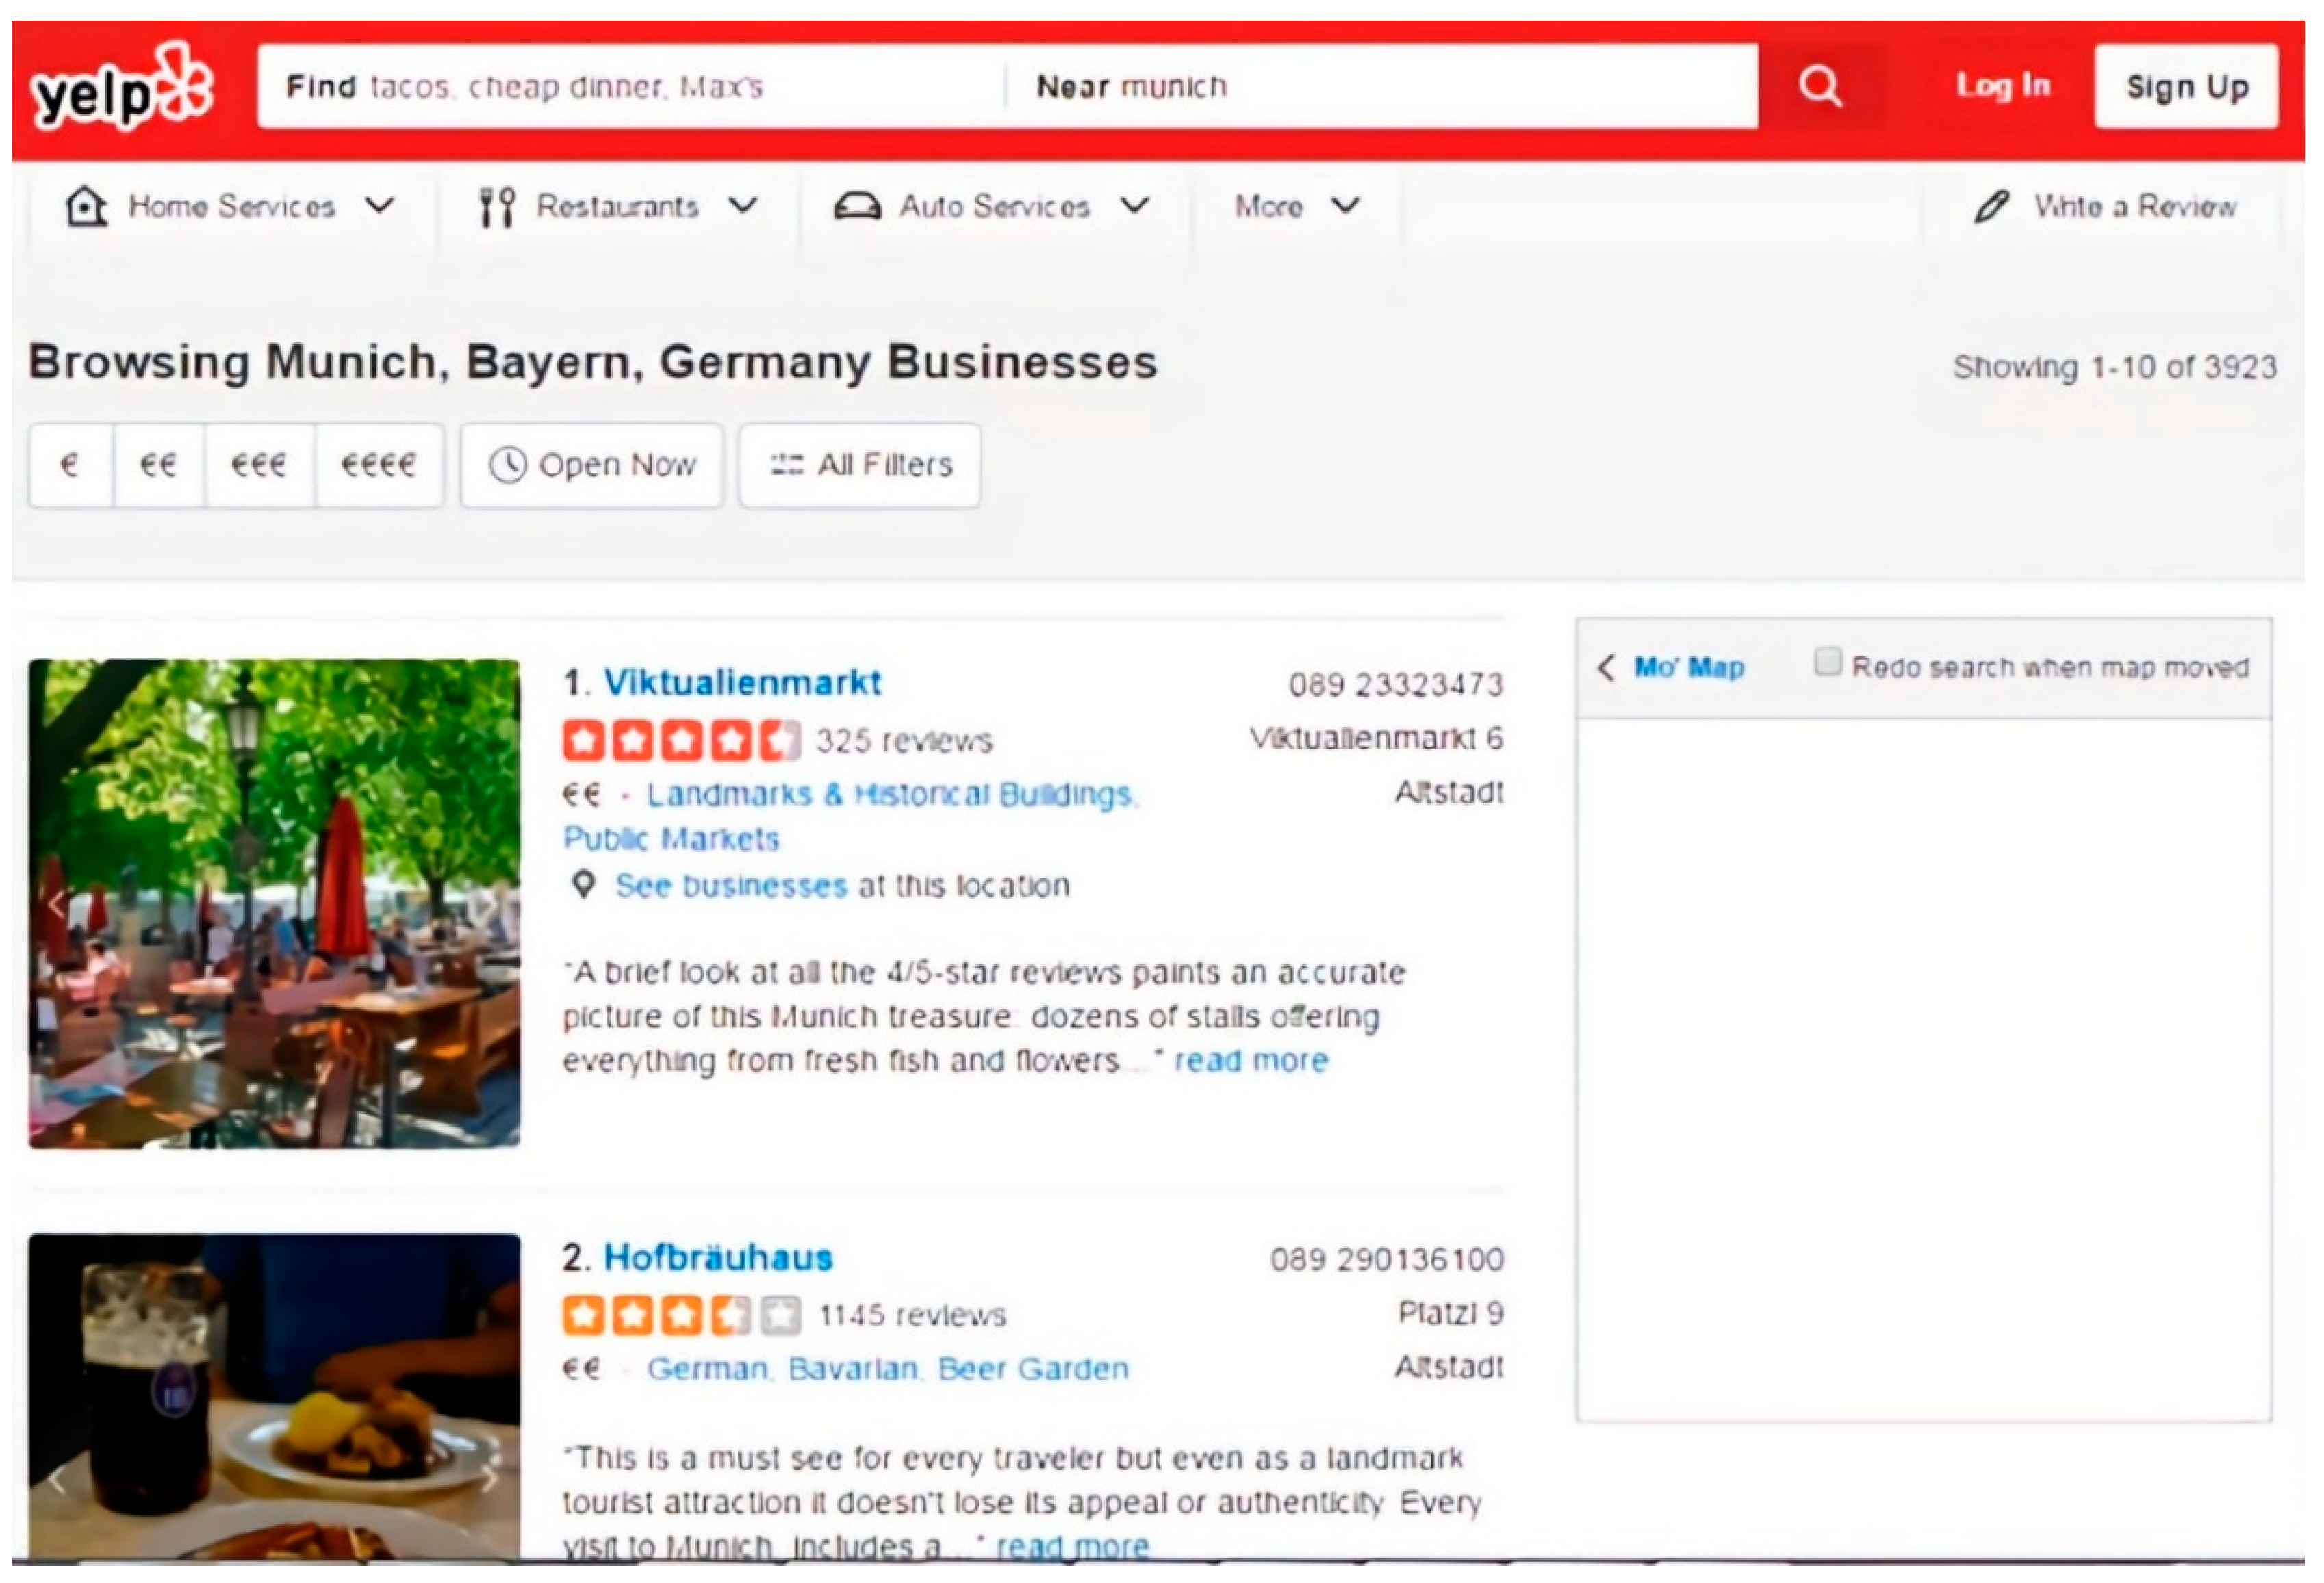Open the Home Services menu label
Viewport: 2324px width, 1583px height.
[x=232, y=207]
